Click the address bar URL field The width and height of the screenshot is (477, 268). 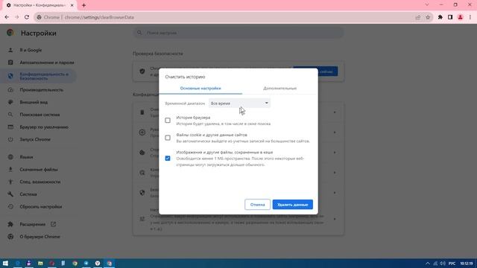[x=225, y=17]
